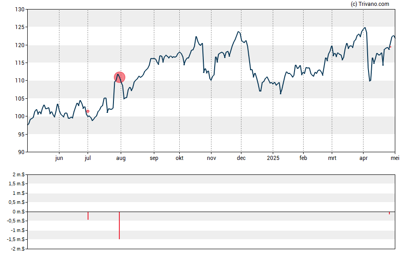The image size is (403, 256).
Task: Click the '-1,5 m.$' volume axis label
Action: pos(16,239)
